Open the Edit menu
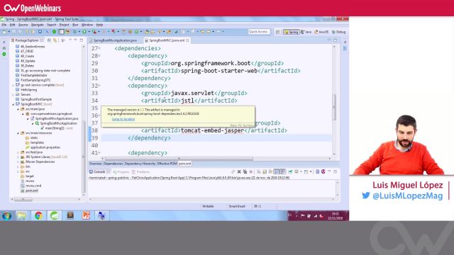 pyautogui.click(x=13, y=25)
